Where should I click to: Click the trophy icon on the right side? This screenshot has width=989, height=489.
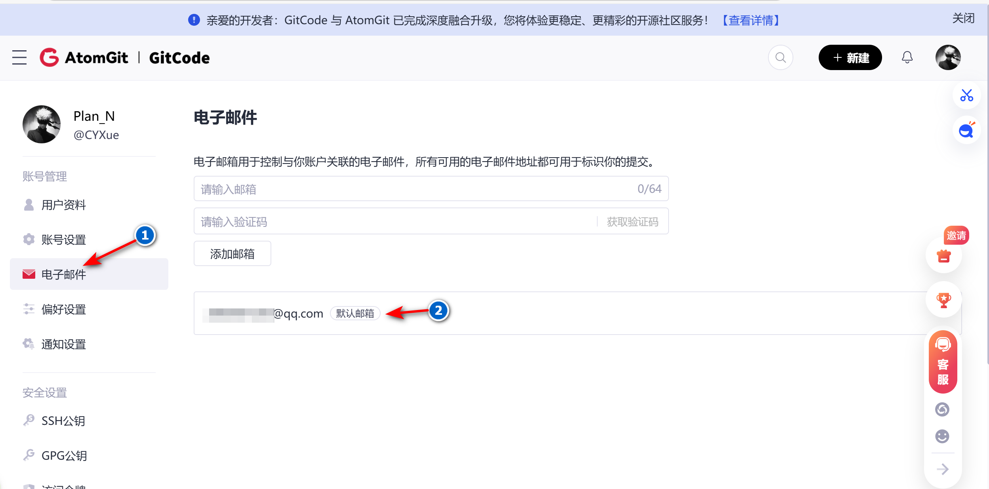click(x=943, y=300)
